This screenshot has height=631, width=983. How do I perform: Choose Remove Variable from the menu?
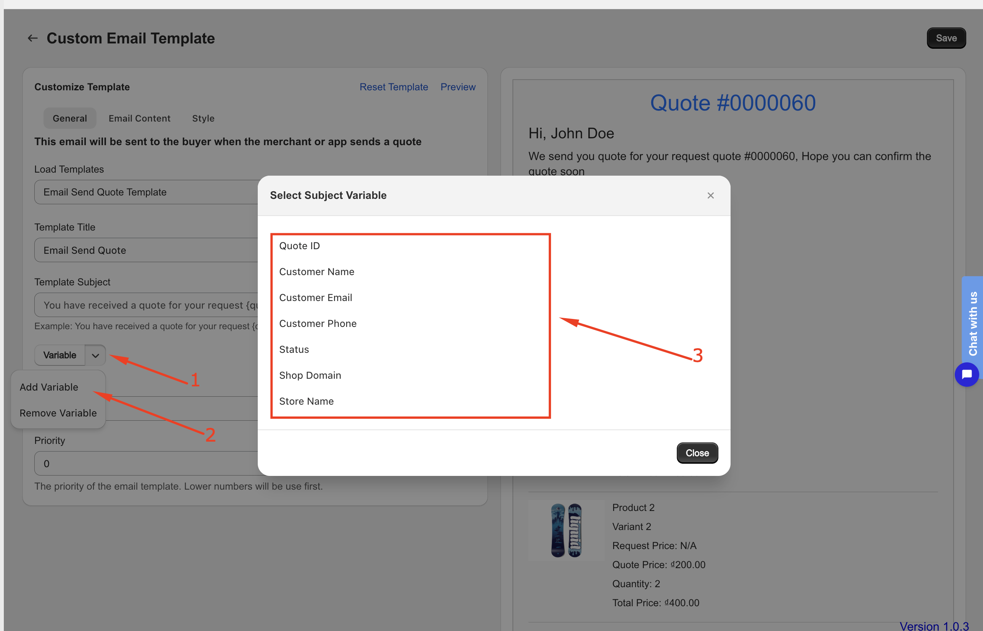click(x=58, y=413)
